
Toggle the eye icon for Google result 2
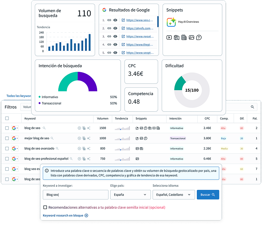[115, 28]
